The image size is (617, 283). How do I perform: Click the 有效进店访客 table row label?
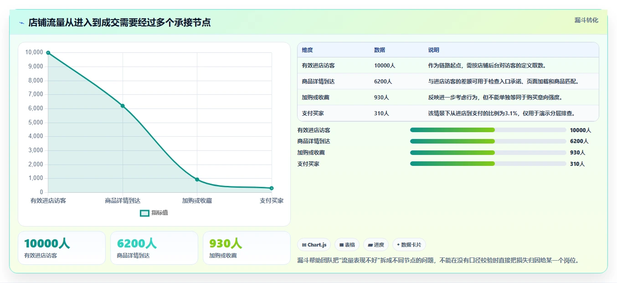318,66
